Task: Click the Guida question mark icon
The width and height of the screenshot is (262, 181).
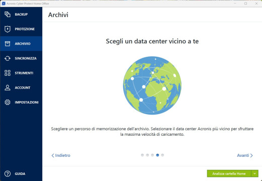Action: click(x=8, y=173)
